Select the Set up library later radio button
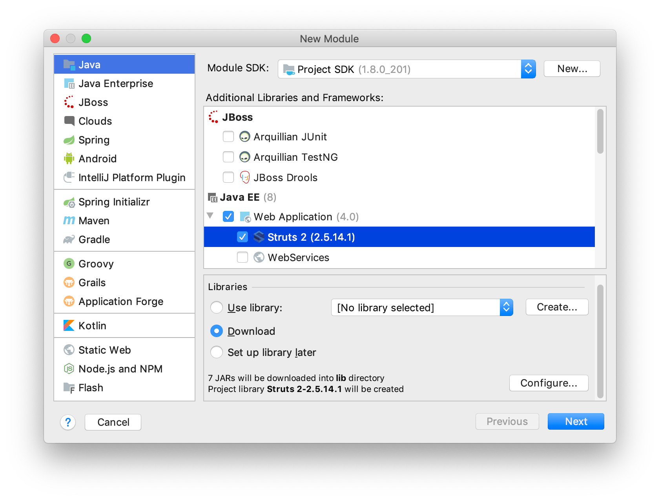Viewport: 660px width, 501px height. point(216,352)
